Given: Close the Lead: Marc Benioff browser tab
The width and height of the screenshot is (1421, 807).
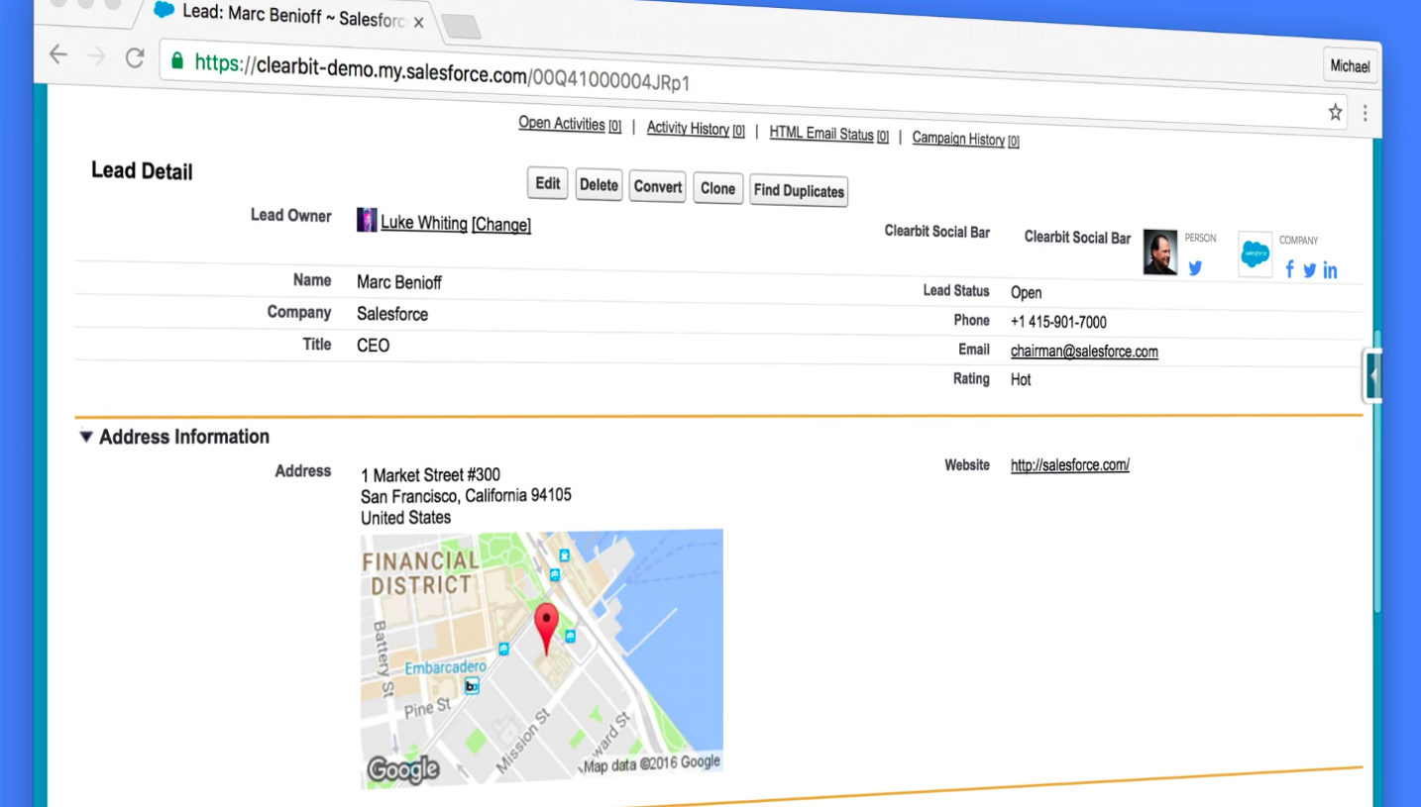Looking at the screenshot, I should pyautogui.click(x=418, y=22).
